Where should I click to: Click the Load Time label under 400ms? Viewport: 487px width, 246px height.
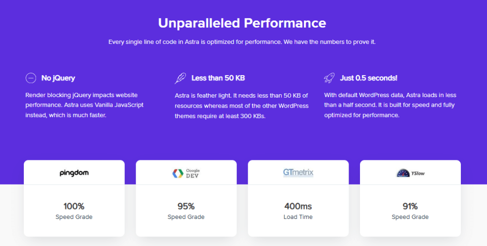298,217
